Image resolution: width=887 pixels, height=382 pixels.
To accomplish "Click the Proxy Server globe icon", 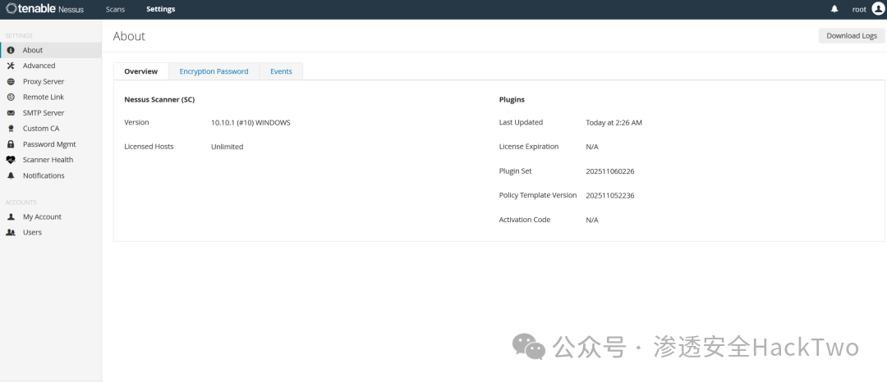I will pyautogui.click(x=11, y=81).
